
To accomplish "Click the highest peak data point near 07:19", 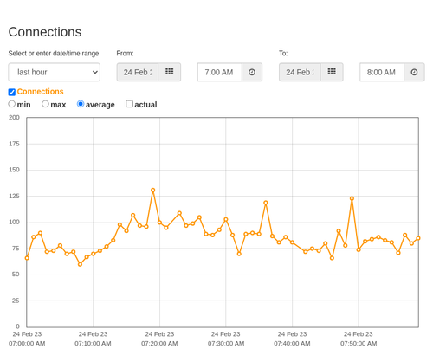I will point(153,191).
